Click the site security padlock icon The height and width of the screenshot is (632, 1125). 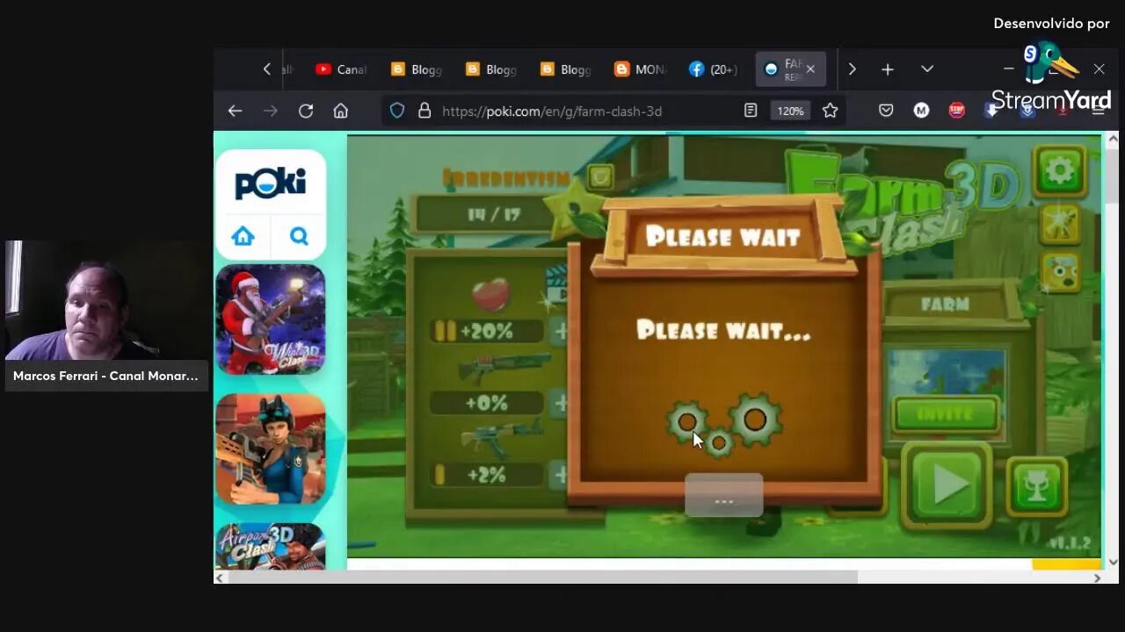click(x=425, y=111)
